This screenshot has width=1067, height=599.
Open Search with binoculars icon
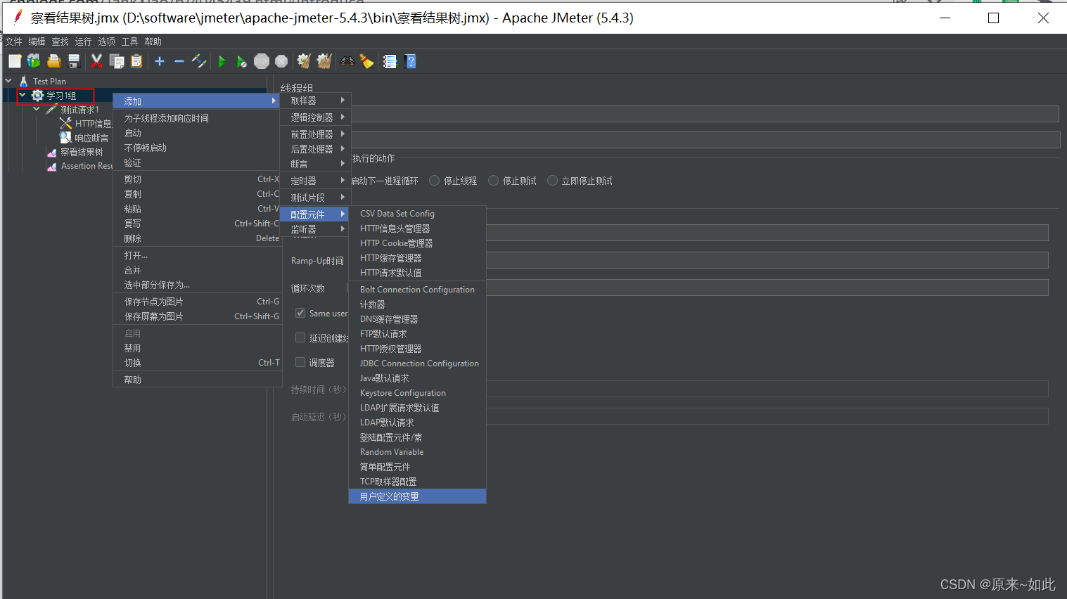347,62
